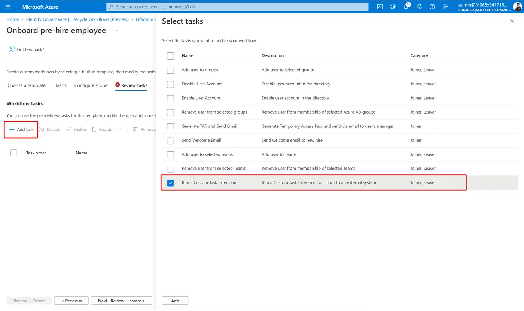The height and width of the screenshot is (311, 524).
Task: Click the < Previous button
Action: [x=71, y=301]
